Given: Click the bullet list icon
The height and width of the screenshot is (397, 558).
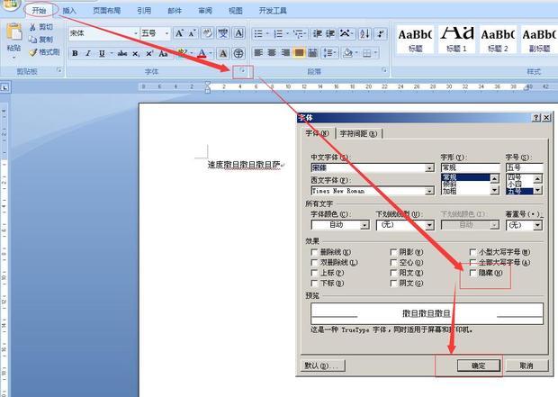Looking at the screenshot, I should pyautogui.click(x=258, y=34).
